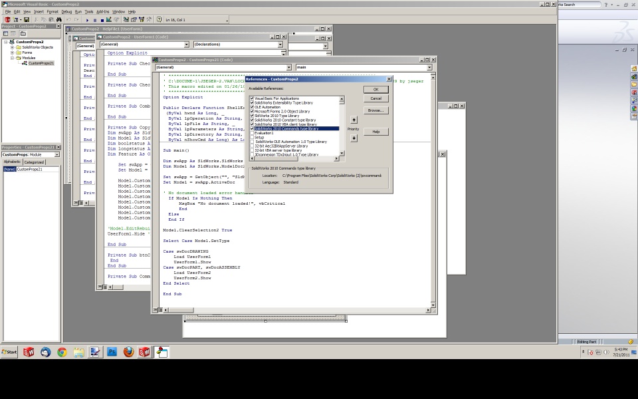Click the VB Help question mark icon

(x=159, y=19)
